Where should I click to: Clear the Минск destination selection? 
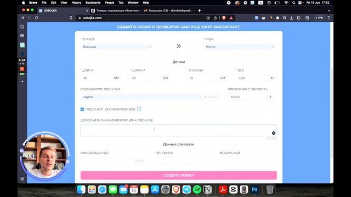pos(273,47)
